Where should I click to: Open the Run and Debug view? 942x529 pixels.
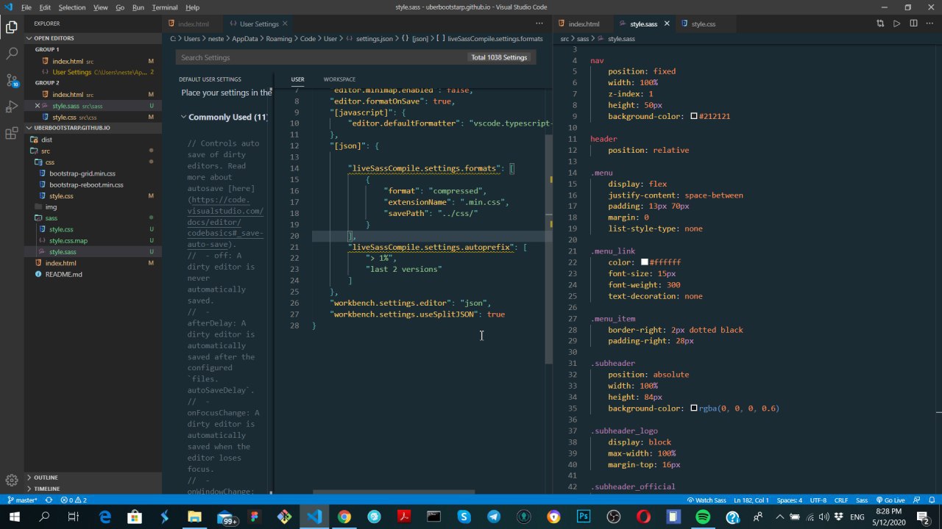pos(12,107)
